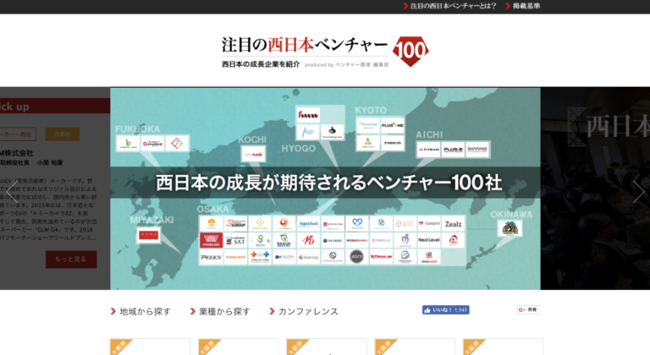Click the tagline 西日本の成長企業を紹介
This screenshot has height=355, width=650.
point(261,64)
